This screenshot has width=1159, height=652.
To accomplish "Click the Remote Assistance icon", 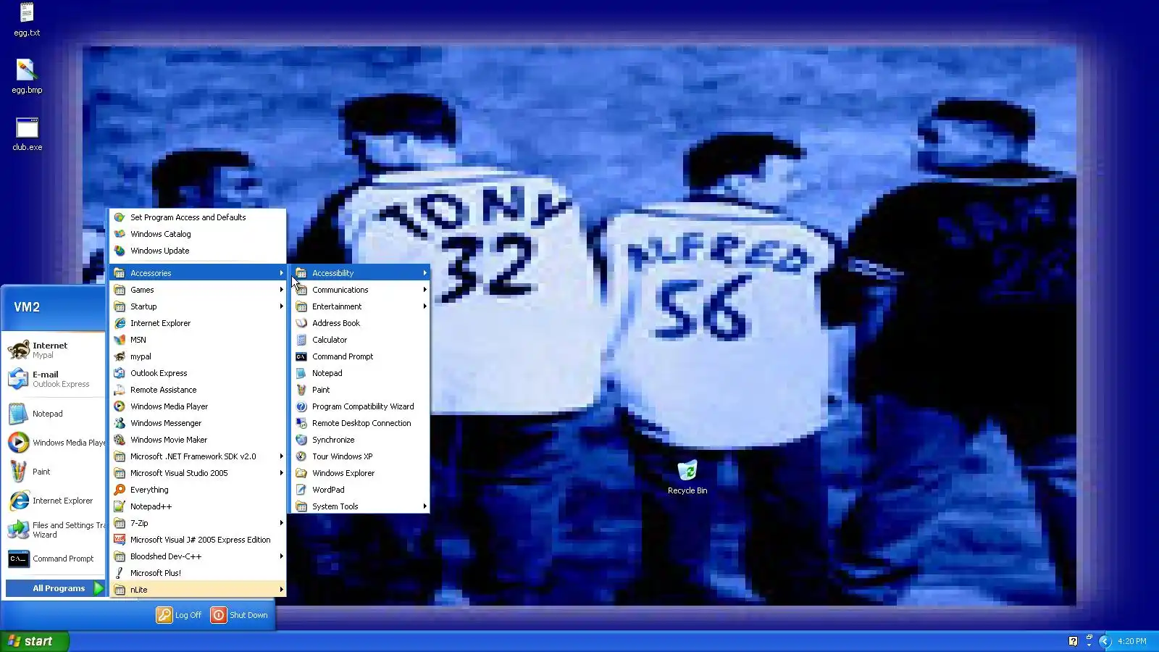I will coord(120,390).
